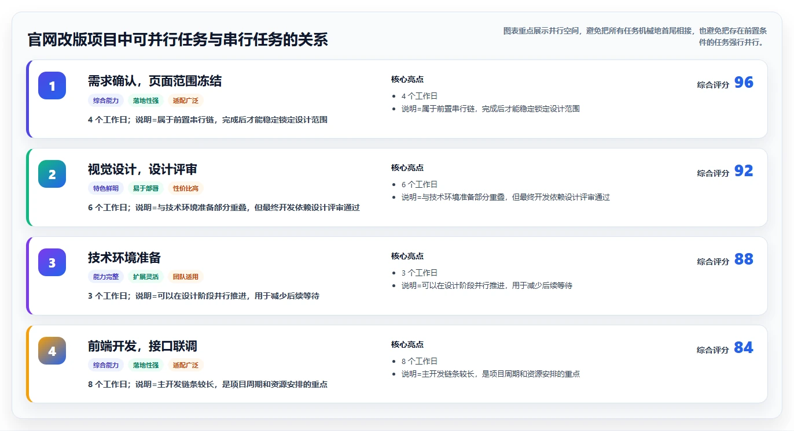Click the 易于部署 tag
This screenshot has width=794, height=431.
[x=146, y=188]
